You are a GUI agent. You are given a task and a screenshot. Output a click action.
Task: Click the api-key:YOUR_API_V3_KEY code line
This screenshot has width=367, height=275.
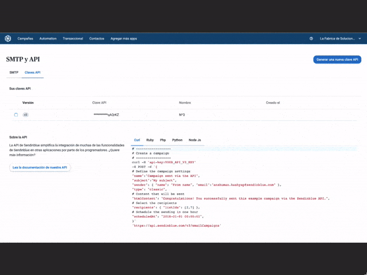pyautogui.click(x=164, y=162)
